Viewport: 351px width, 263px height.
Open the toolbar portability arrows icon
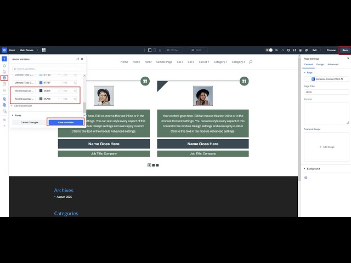click(295, 50)
